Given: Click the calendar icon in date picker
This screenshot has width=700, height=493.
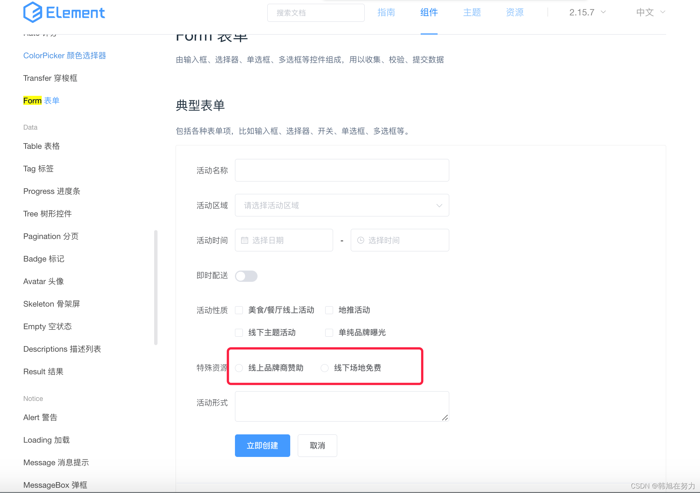Looking at the screenshot, I should pos(244,240).
